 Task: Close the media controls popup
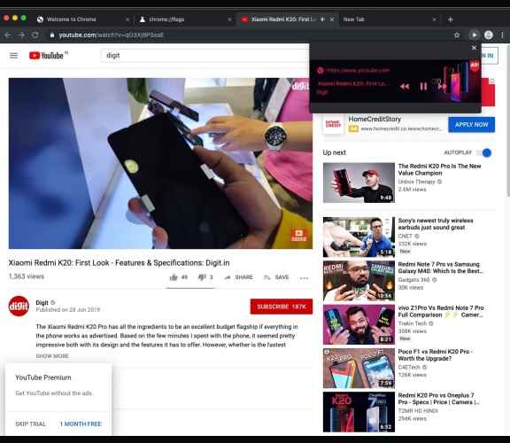coord(474,48)
